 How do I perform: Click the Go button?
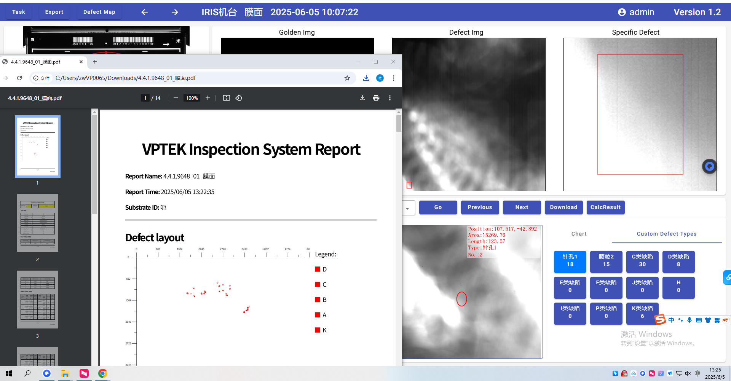tap(438, 207)
